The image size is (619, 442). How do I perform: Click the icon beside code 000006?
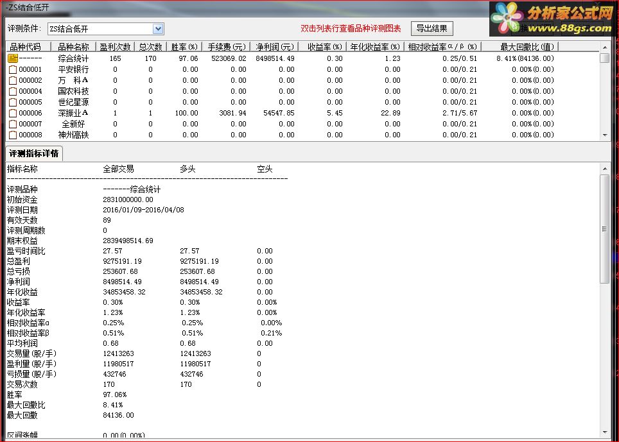coord(13,113)
